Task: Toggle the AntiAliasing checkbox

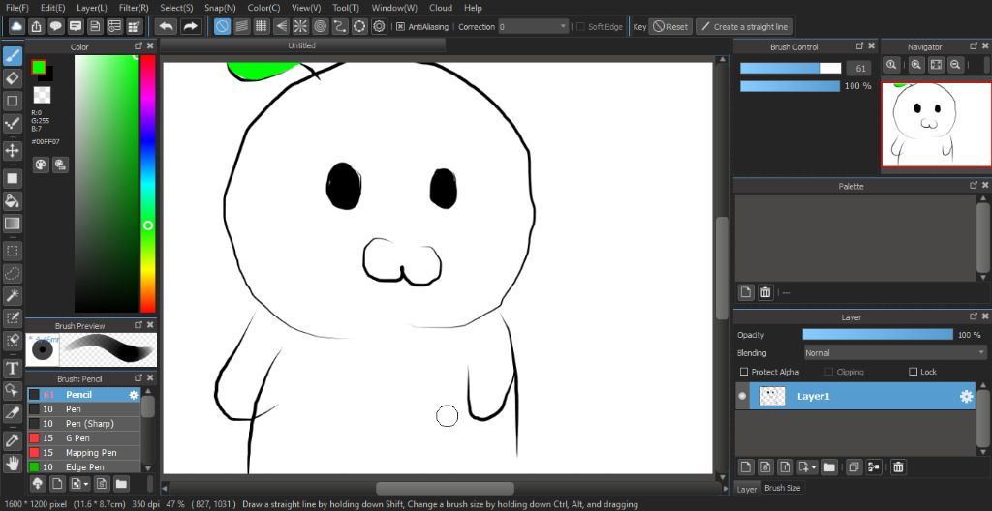Action: pos(400,26)
